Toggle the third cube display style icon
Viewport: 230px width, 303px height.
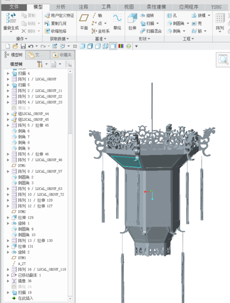click(98, 46)
